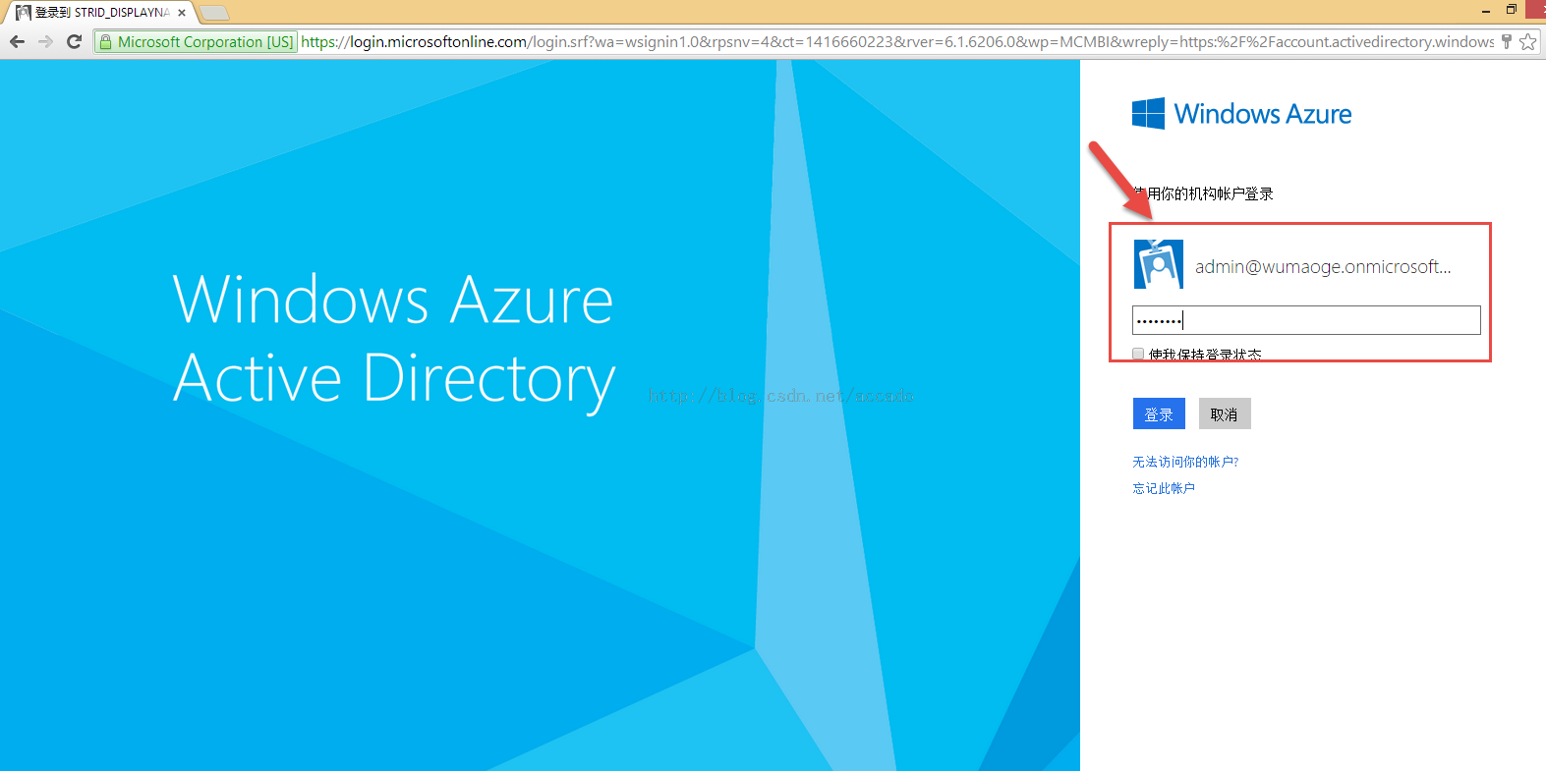Click the browser Back arrow
The width and height of the screenshot is (1546, 771).
point(17,41)
